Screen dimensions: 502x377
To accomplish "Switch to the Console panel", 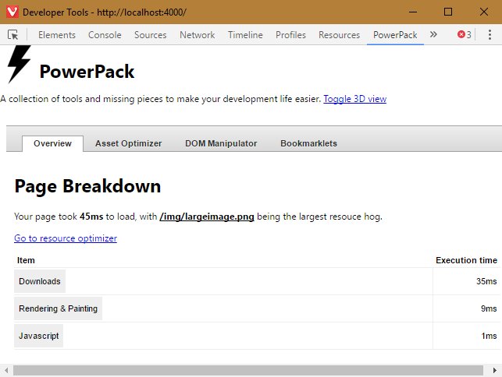I will (x=105, y=35).
